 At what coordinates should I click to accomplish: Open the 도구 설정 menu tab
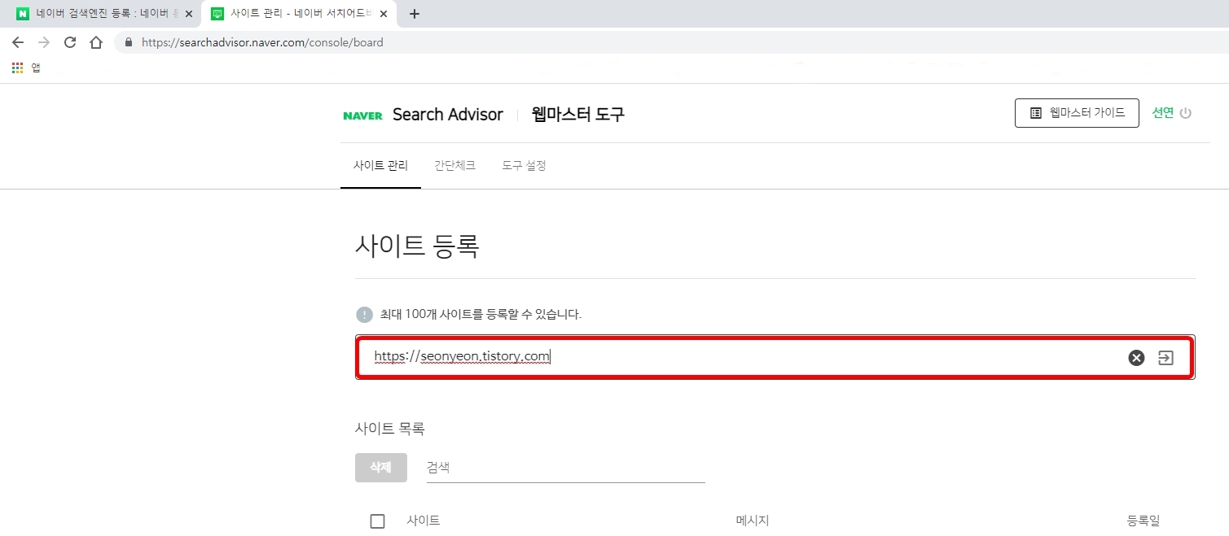[x=524, y=165]
